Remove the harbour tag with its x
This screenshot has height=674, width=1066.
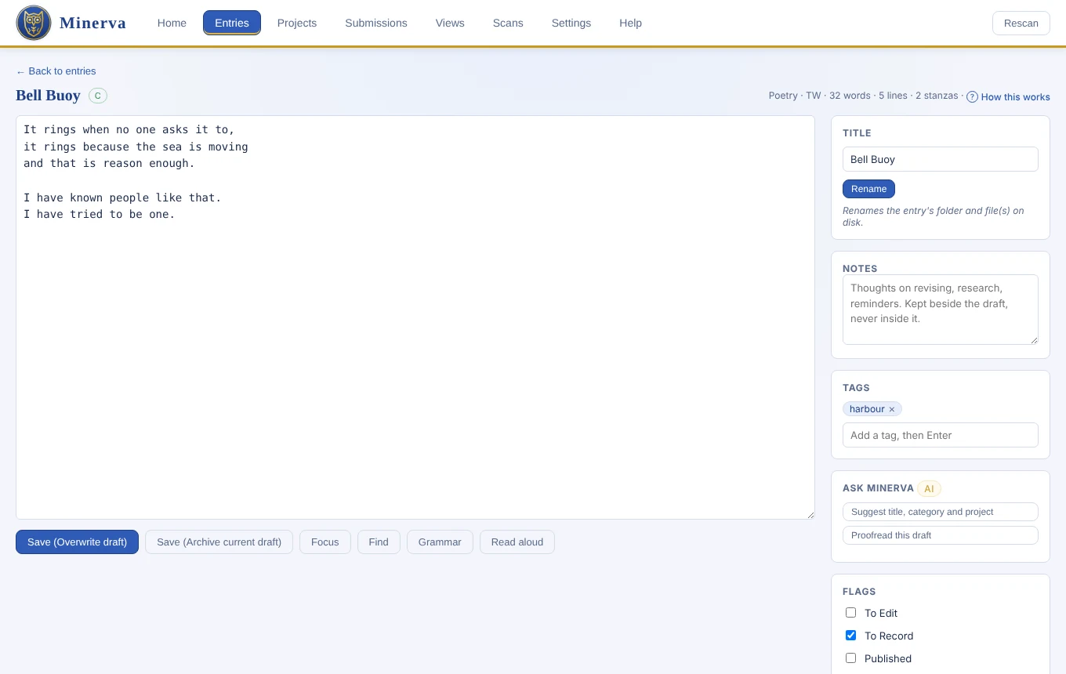pyautogui.click(x=892, y=409)
